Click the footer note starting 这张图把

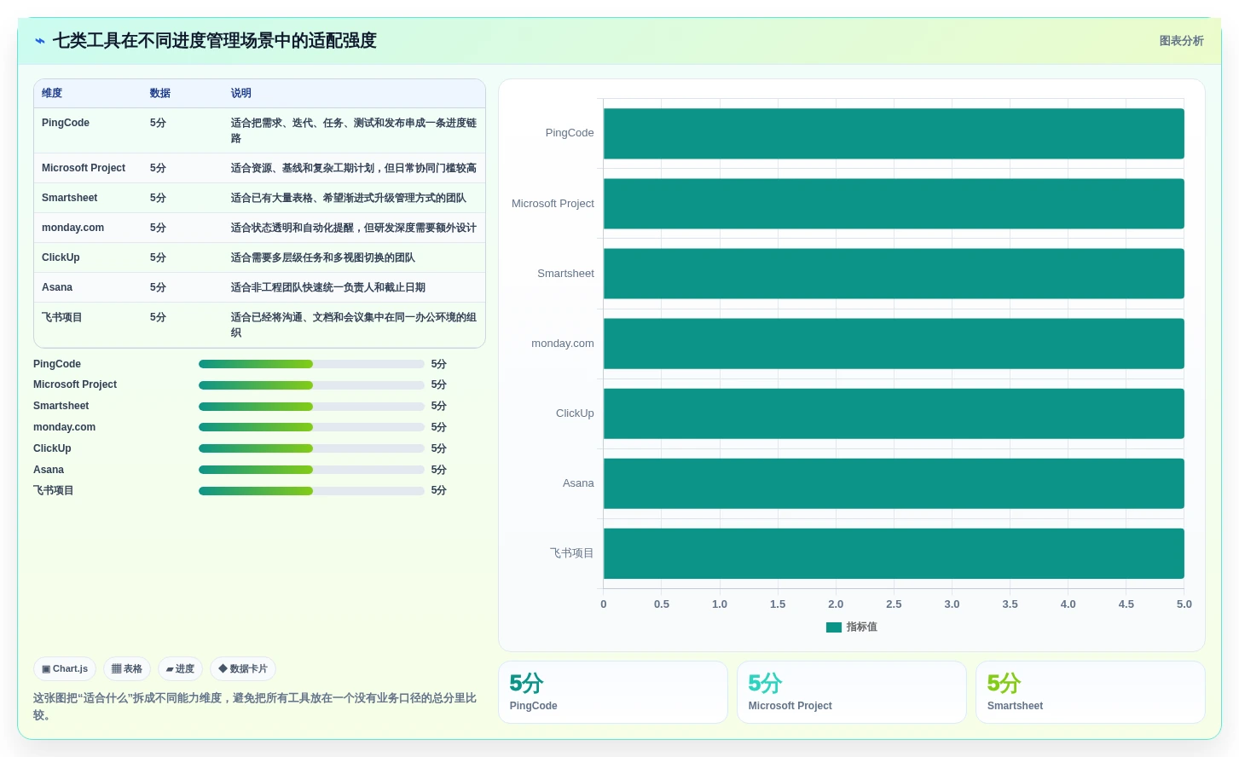pos(256,707)
